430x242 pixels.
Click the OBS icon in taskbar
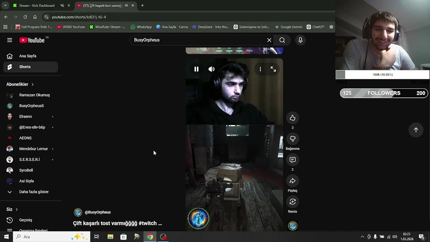[x=163, y=237]
